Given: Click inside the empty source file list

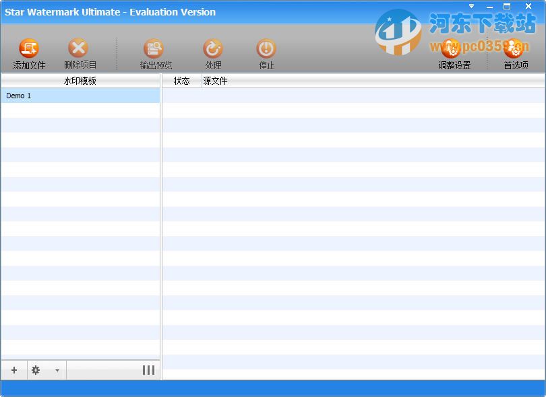Looking at the screenshot, I should point(351,202).
